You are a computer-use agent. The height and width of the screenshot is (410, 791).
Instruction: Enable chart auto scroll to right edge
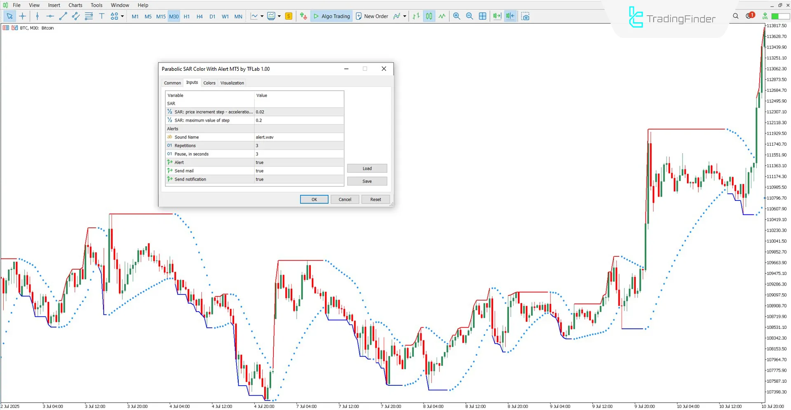coord(496,16)
